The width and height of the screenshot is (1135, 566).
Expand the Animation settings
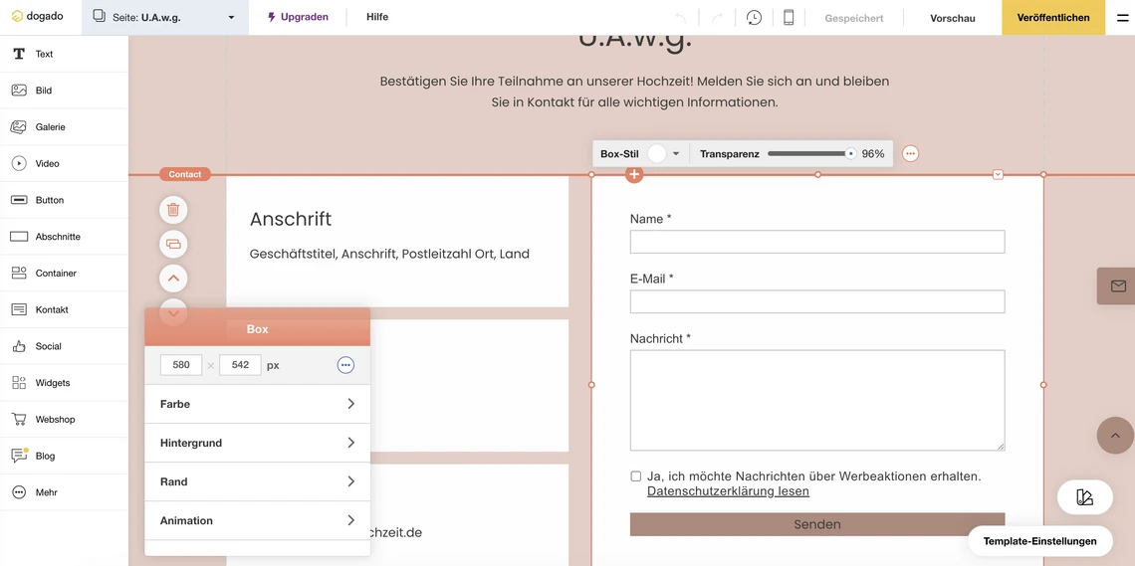(x=257, y=520)
